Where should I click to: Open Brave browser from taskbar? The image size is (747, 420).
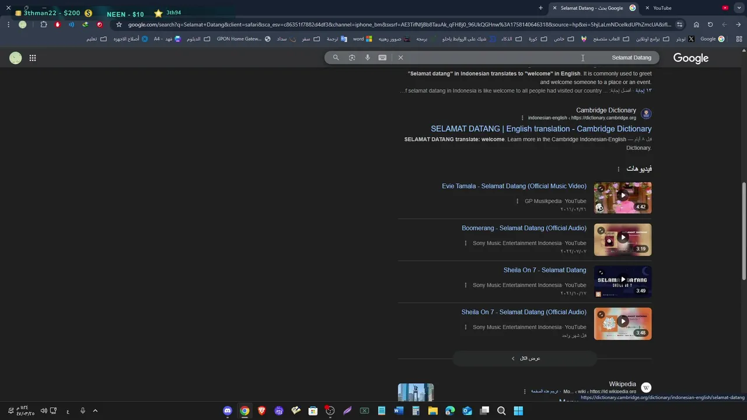point(261,411)
